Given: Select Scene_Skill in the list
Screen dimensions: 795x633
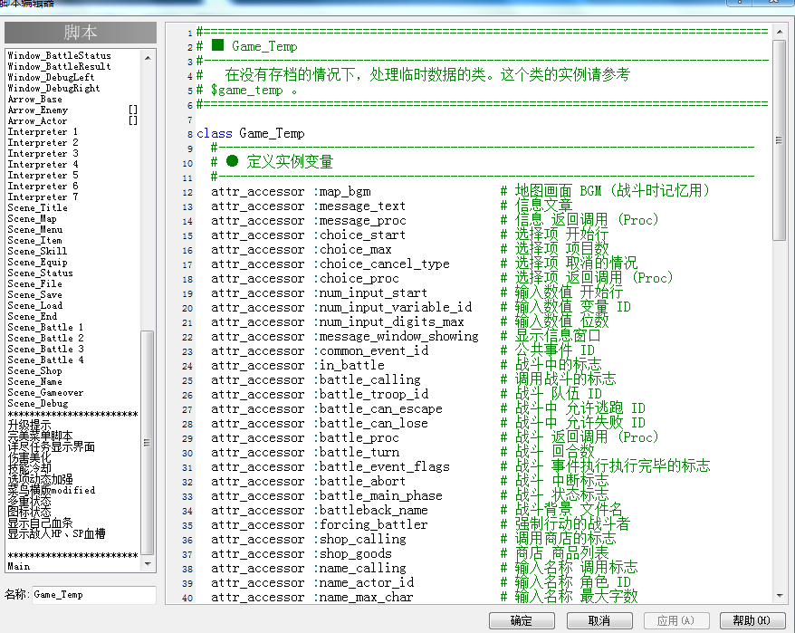Looking at the screenshot, I should pyautogui.click(x=37, y=251).
